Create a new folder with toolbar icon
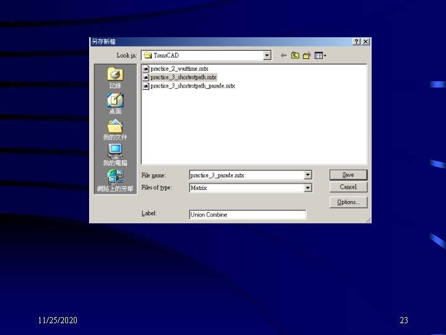Image resolution: width=446 pixels, height=335 pixels. [x=307, y=56]
